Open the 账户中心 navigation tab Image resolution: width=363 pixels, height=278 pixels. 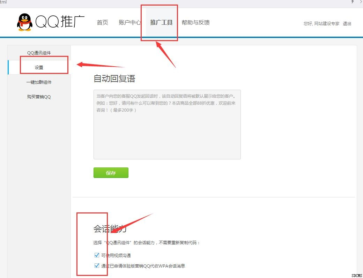[x=129, y=22]
